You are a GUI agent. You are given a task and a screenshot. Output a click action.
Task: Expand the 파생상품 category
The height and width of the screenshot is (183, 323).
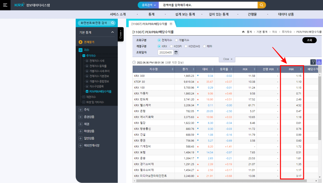tap(80, 131)
